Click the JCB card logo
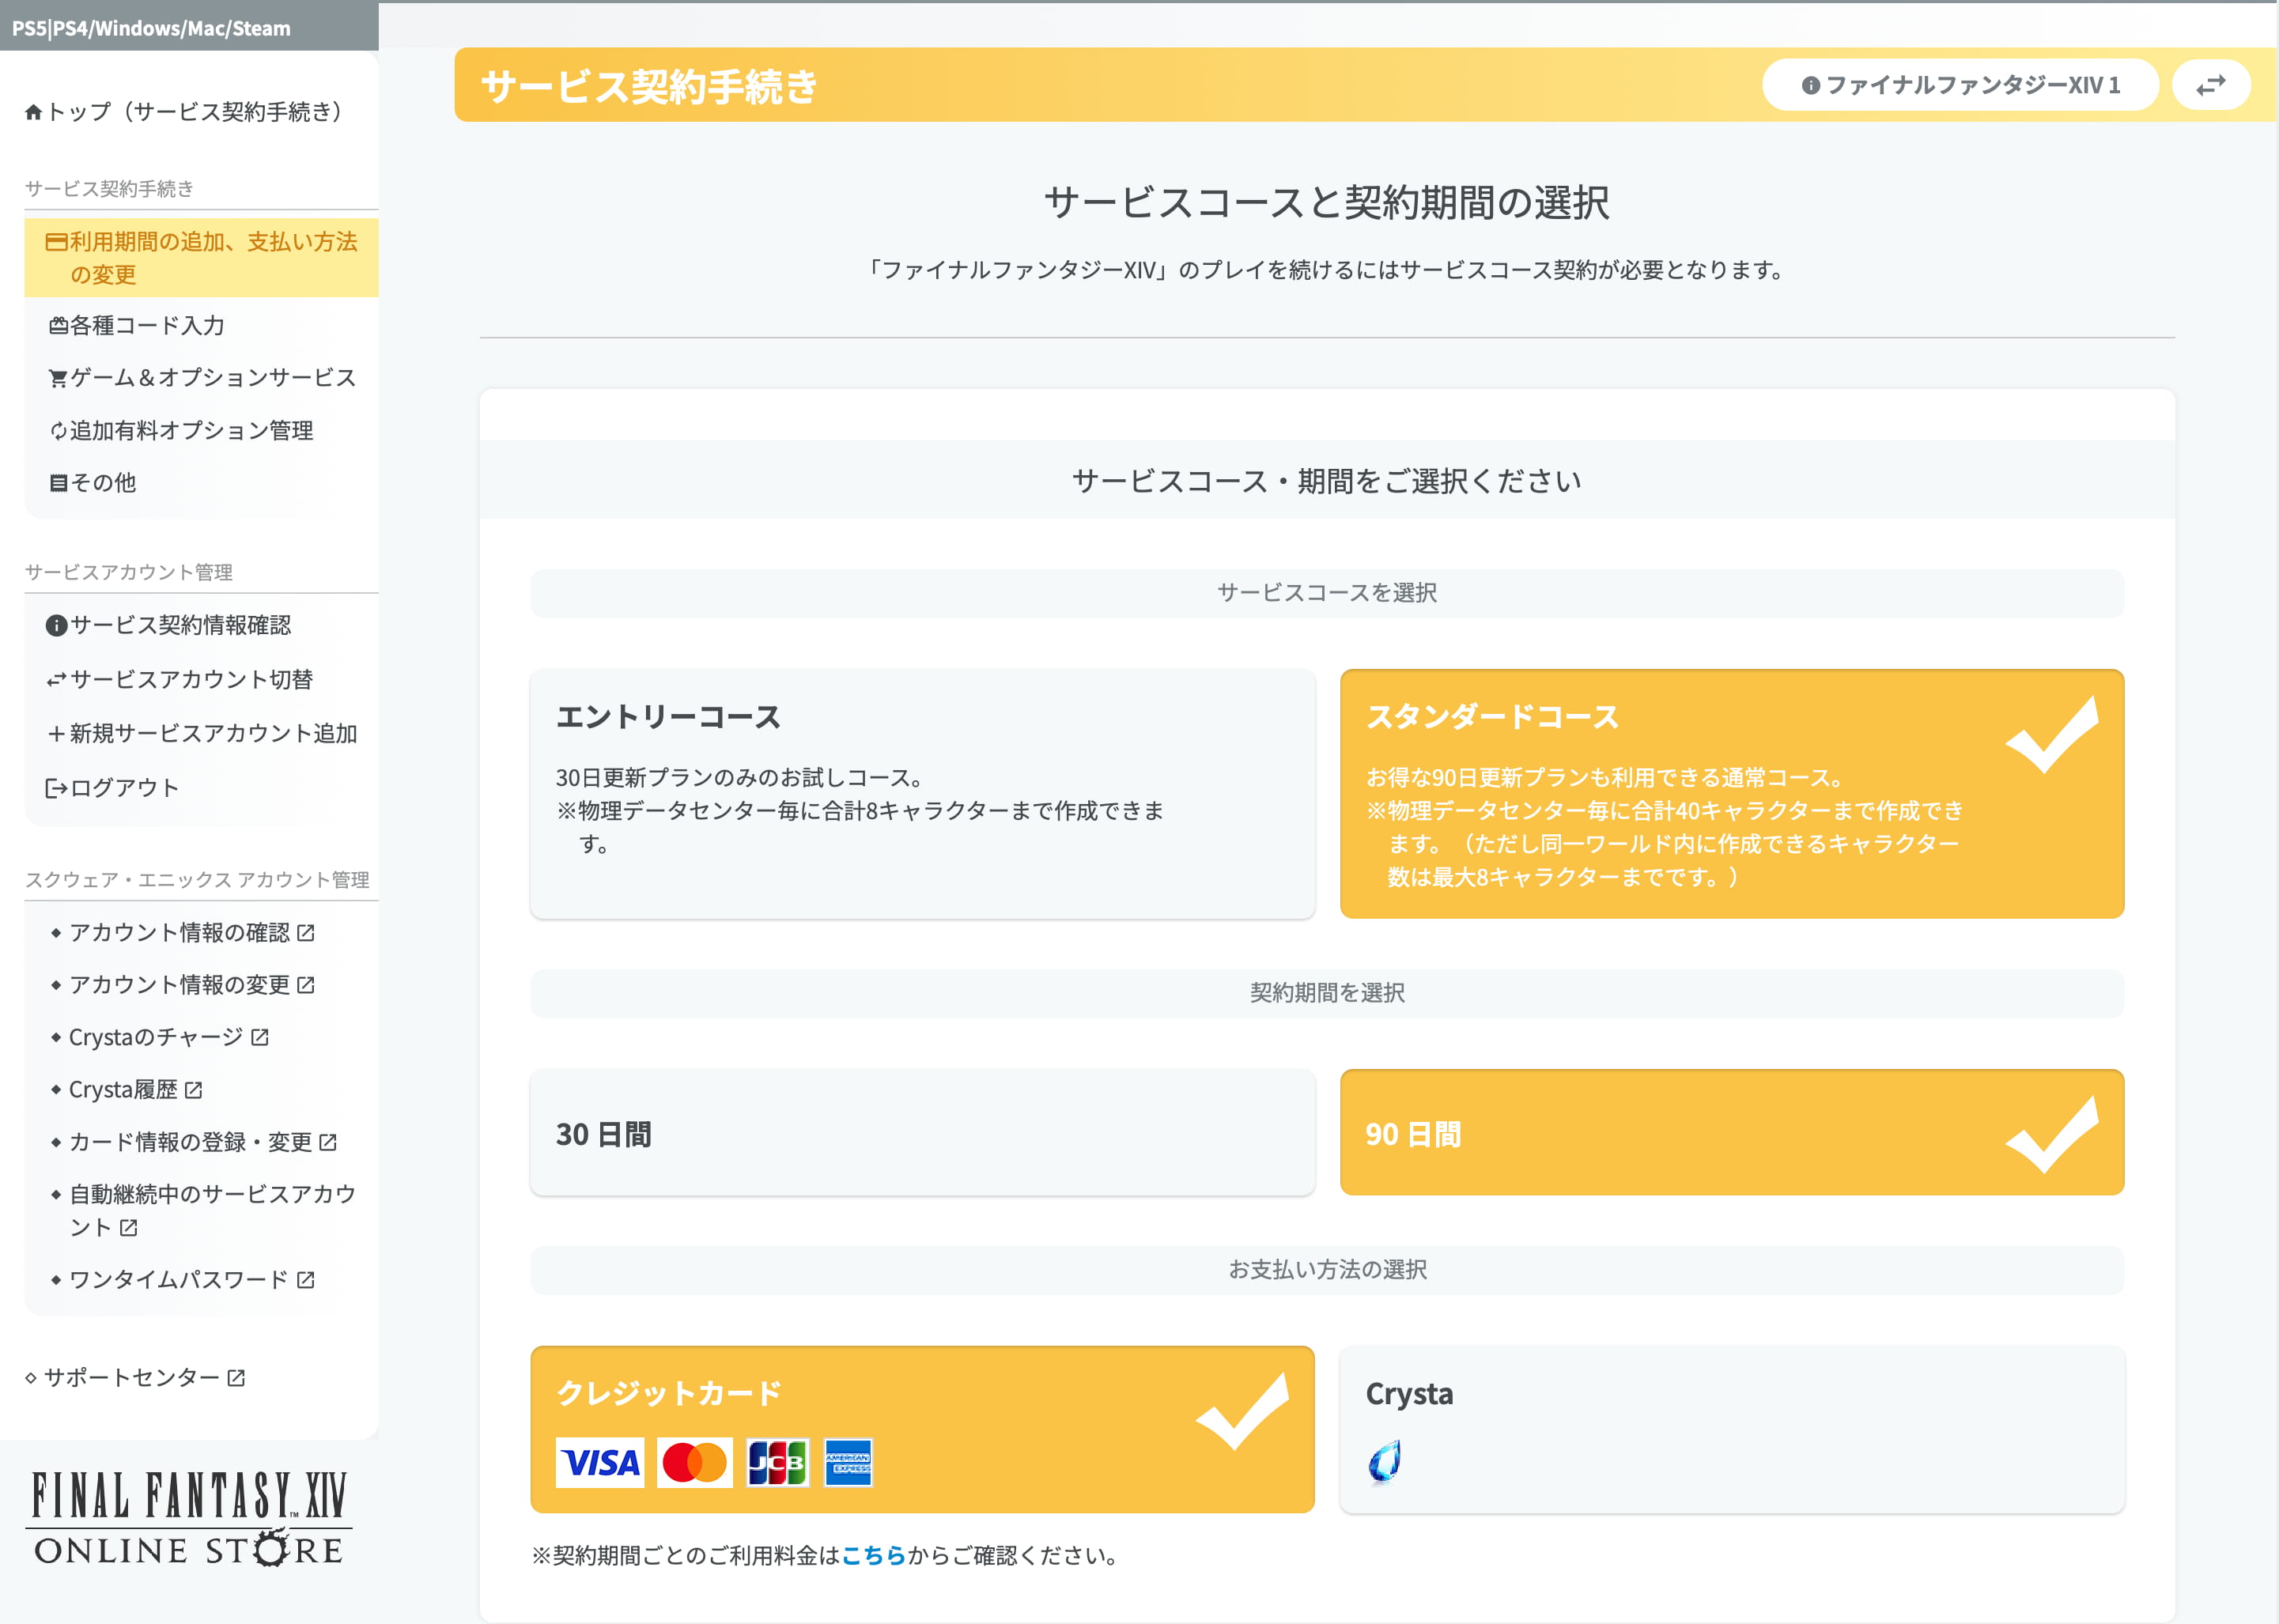Image resolution: width=2279 pixels, height=1624 pixels. [x=778, y=1463]
